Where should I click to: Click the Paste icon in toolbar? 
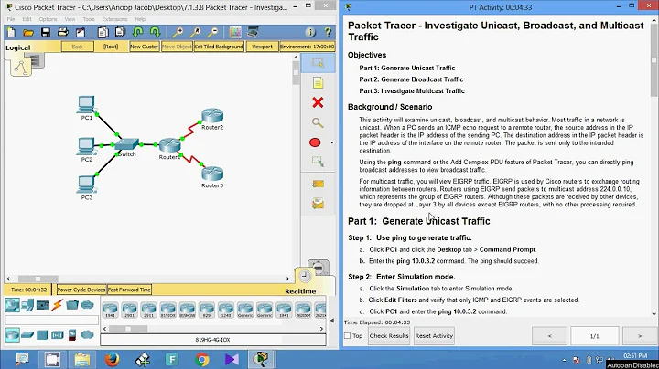coord(120,32)
